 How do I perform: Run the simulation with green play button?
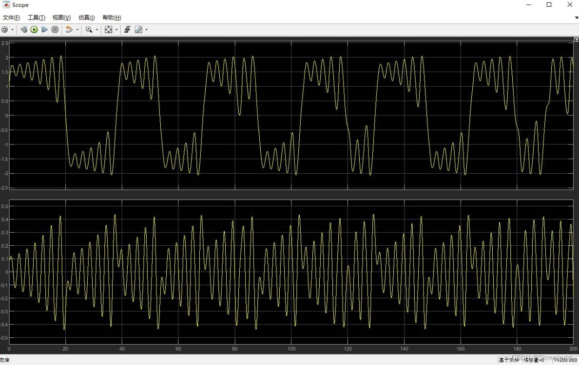(34, 30)
